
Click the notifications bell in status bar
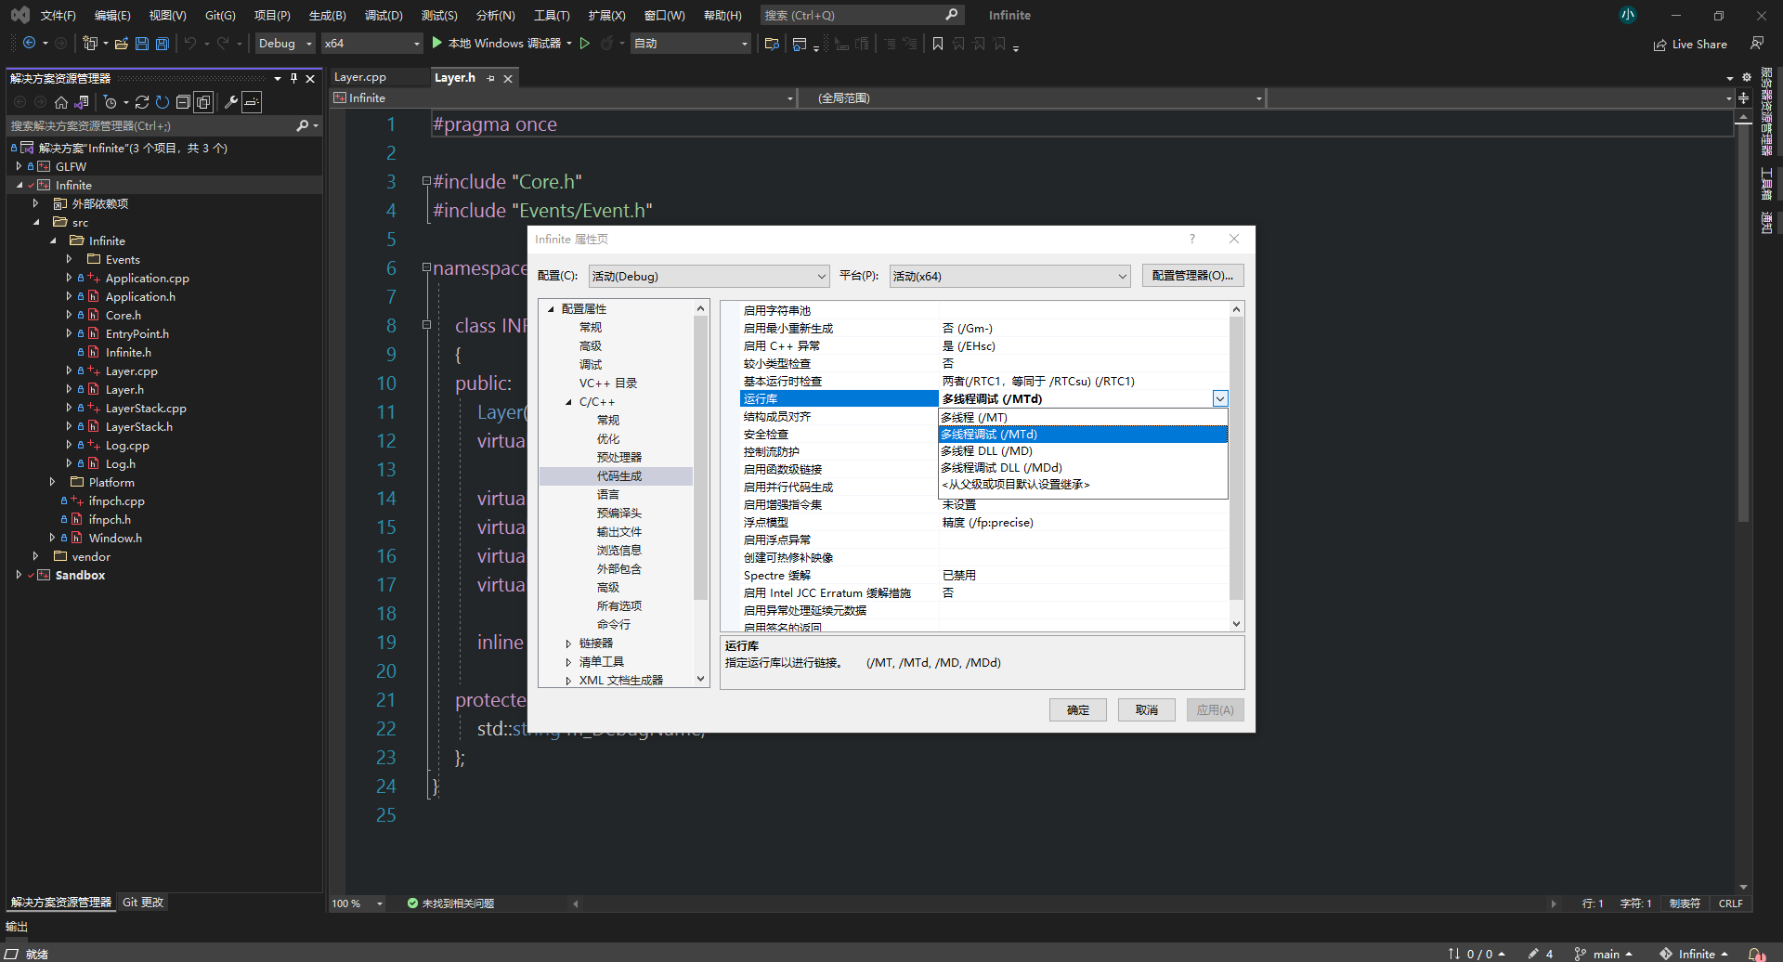tap(1756, 954)
